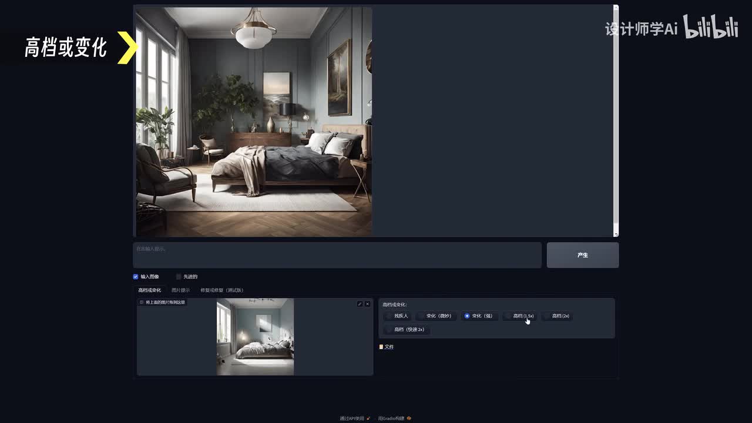
Task: Open the 通过API使用 footer link
Action: [352, 418]
